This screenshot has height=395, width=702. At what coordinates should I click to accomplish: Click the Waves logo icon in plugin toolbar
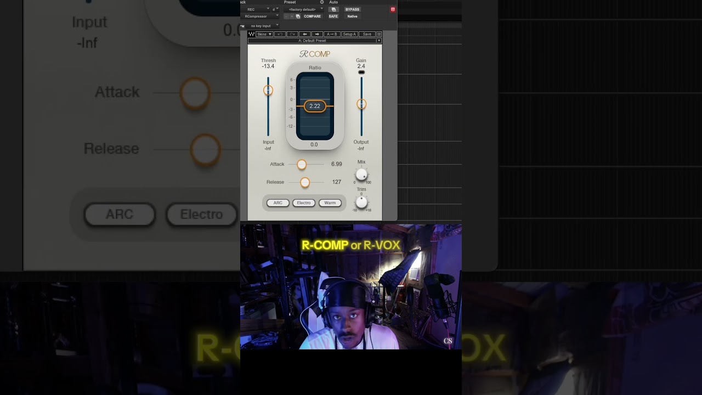pos(252,34)
